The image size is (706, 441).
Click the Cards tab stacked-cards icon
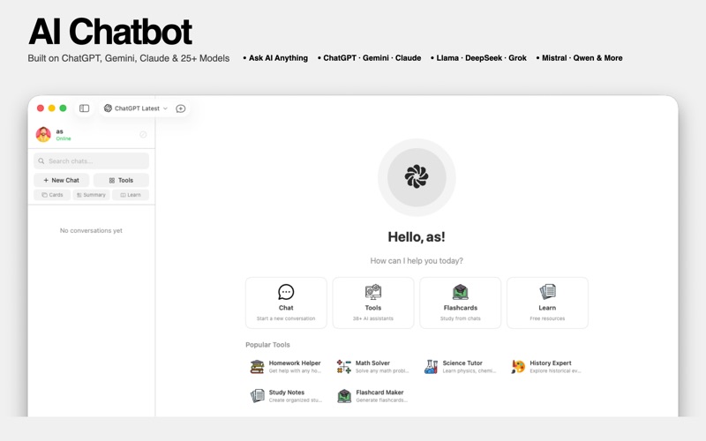click(x=45, y=195)
